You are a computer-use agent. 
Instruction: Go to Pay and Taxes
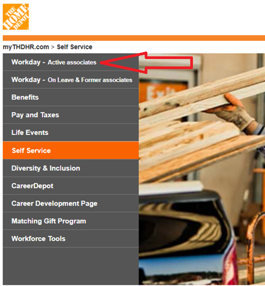point(70,115)
